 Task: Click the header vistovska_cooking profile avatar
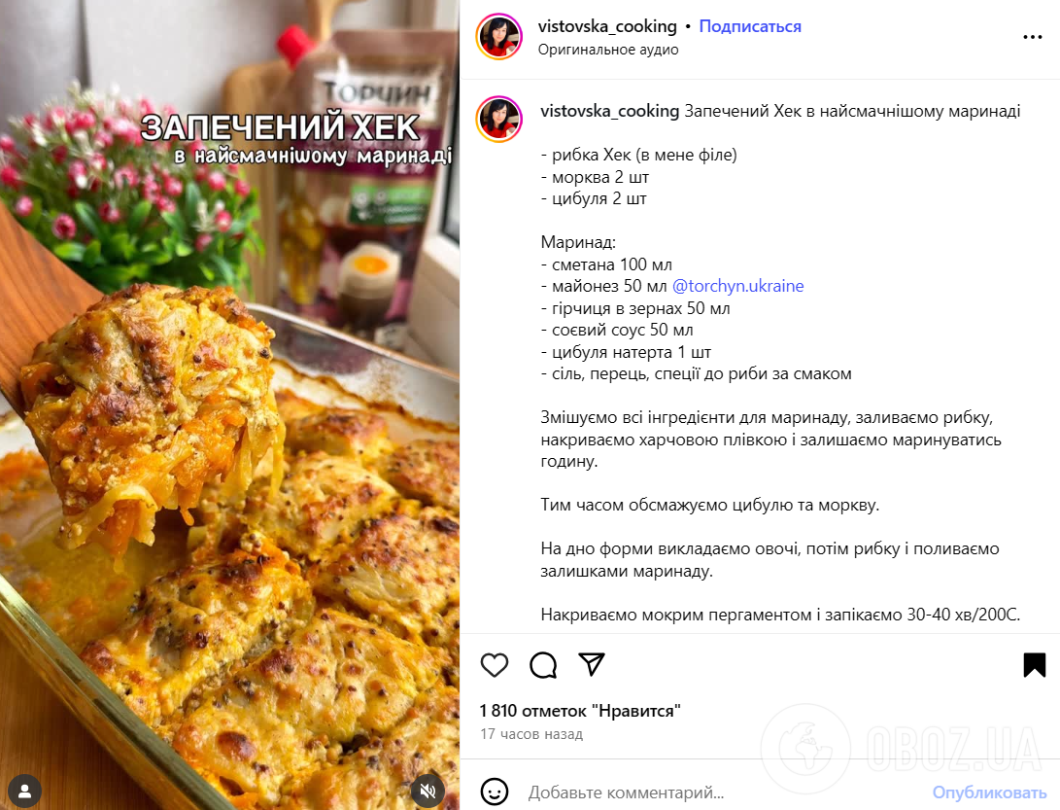499,37
